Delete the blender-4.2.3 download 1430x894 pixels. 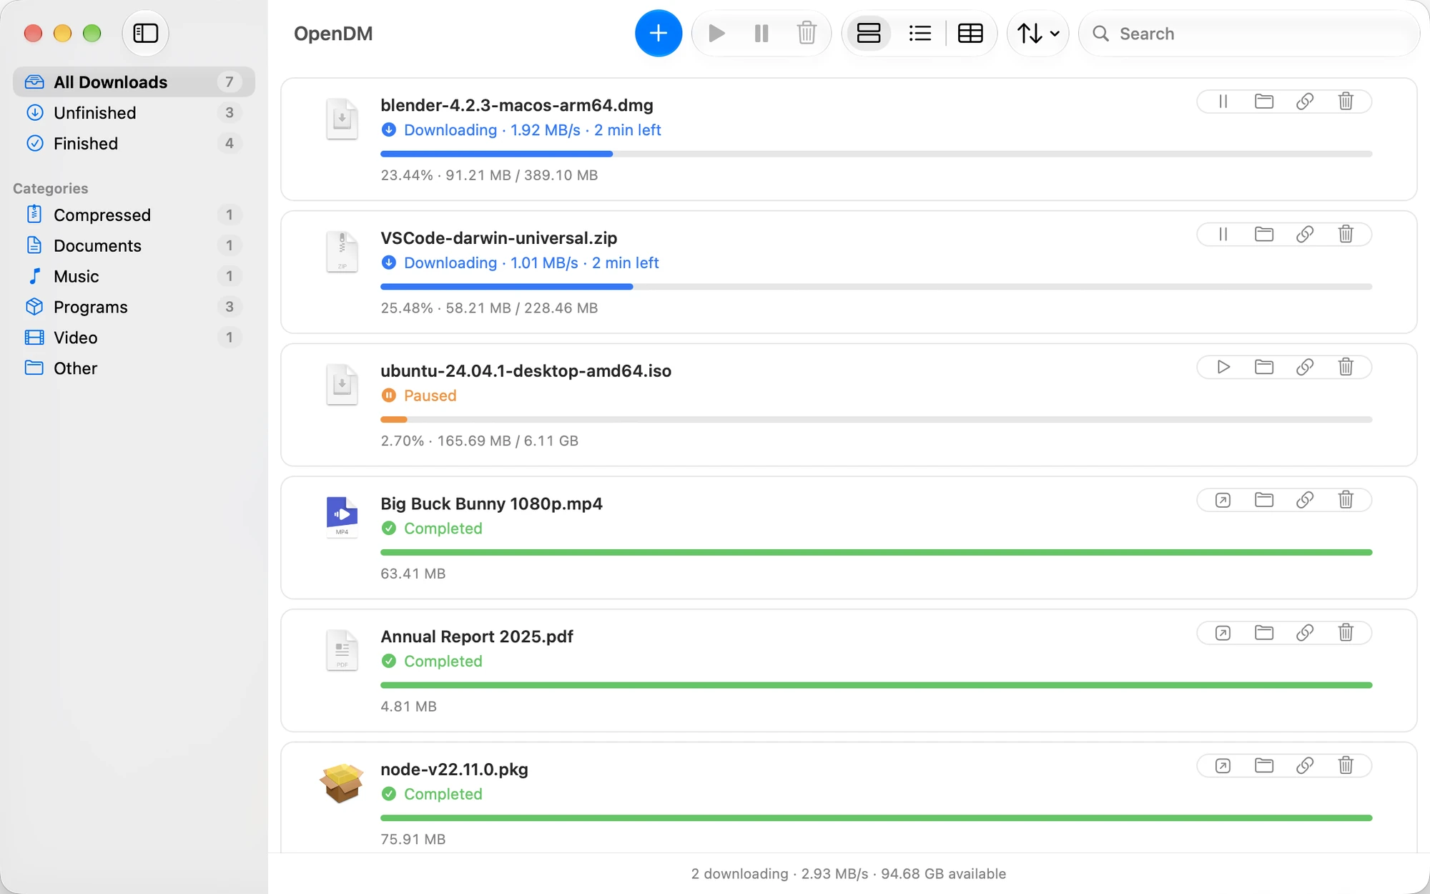click(x=1346, y=102)
